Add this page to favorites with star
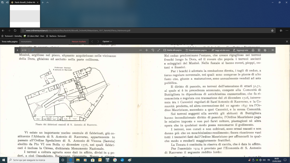290x163 pixels. [x=272, y=31]
